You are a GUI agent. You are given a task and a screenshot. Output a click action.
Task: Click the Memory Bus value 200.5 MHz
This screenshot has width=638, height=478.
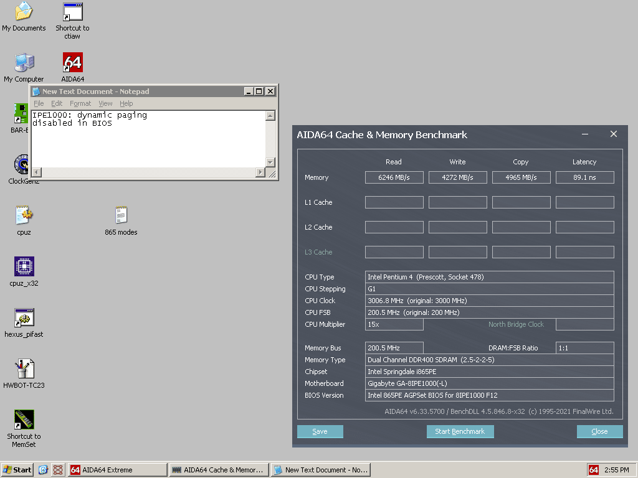pyautogui.click(x=394, y=348)
